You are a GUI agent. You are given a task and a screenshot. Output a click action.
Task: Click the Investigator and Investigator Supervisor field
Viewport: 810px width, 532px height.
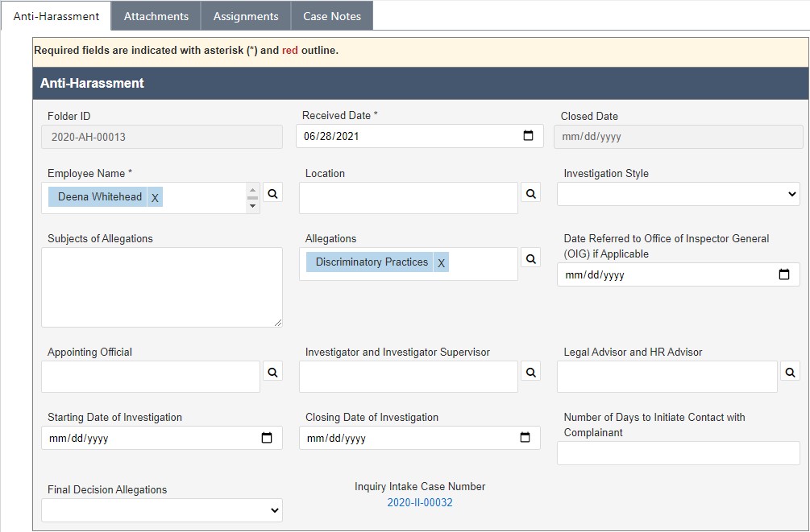pyautogui.click(x=408, y=377)
